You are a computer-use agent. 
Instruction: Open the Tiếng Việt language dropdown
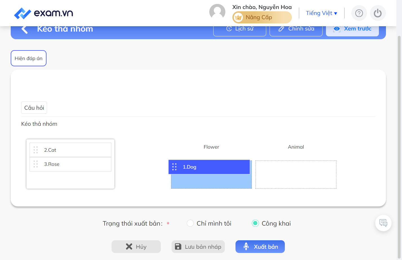[321, 13]
